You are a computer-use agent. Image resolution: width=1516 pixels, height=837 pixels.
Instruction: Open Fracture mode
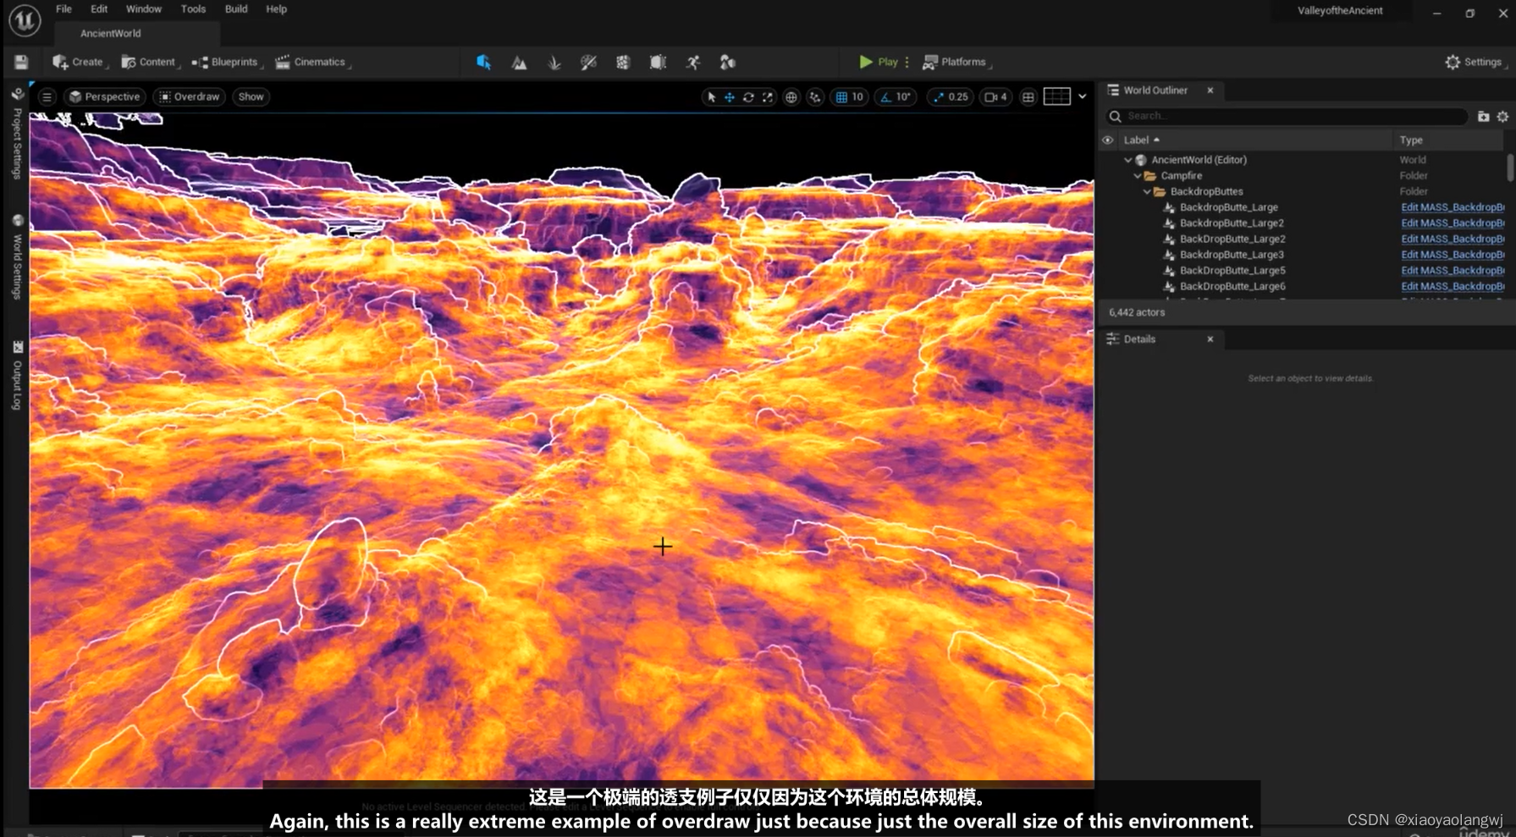point(623,63)
